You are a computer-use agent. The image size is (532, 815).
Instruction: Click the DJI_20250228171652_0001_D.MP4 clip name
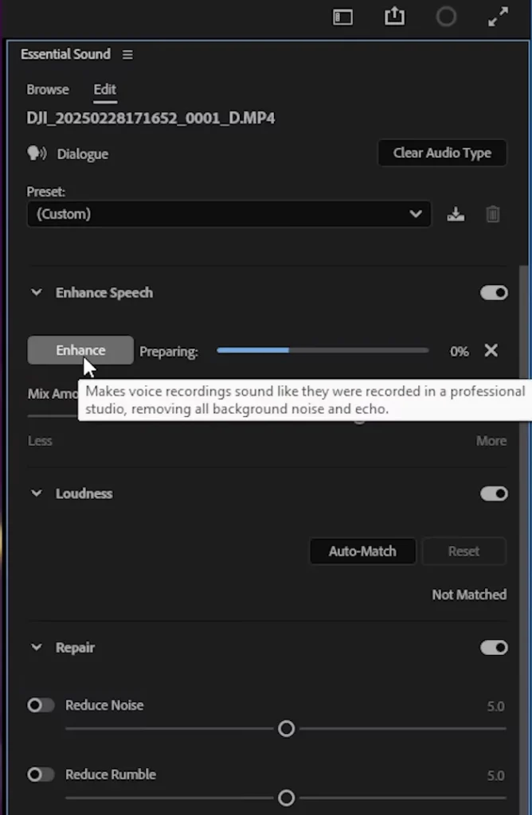(x=151, y=118)
